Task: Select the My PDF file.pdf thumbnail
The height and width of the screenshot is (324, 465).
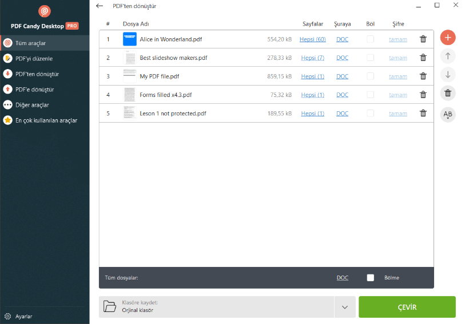Action: 130,76
